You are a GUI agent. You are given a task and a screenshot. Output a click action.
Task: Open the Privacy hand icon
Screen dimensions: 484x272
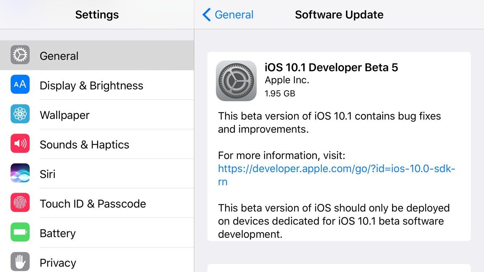pyautogui.click(x=20, y=262)
